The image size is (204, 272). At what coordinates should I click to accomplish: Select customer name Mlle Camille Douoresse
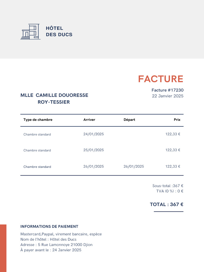54,95
